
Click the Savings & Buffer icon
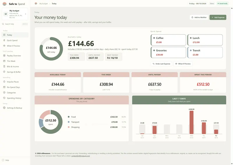coord(4,72)
